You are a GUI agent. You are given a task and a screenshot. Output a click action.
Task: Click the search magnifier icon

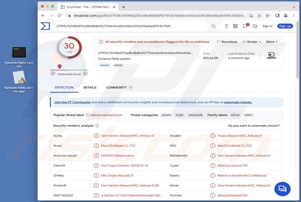click(213, 26)
